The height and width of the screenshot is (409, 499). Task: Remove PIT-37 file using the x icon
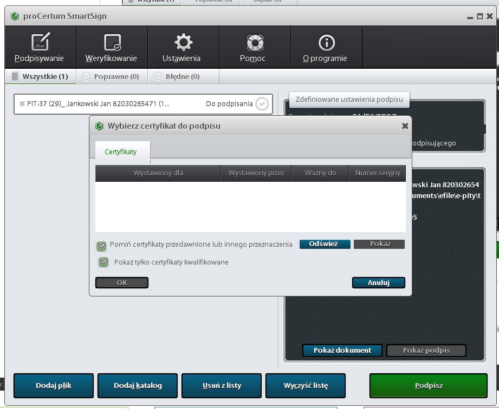click(x=22, y=104)
